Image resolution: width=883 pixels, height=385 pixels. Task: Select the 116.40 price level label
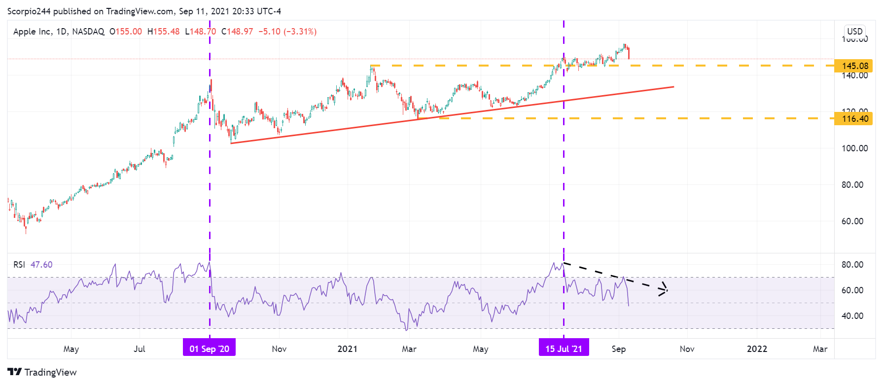point(853,118)
